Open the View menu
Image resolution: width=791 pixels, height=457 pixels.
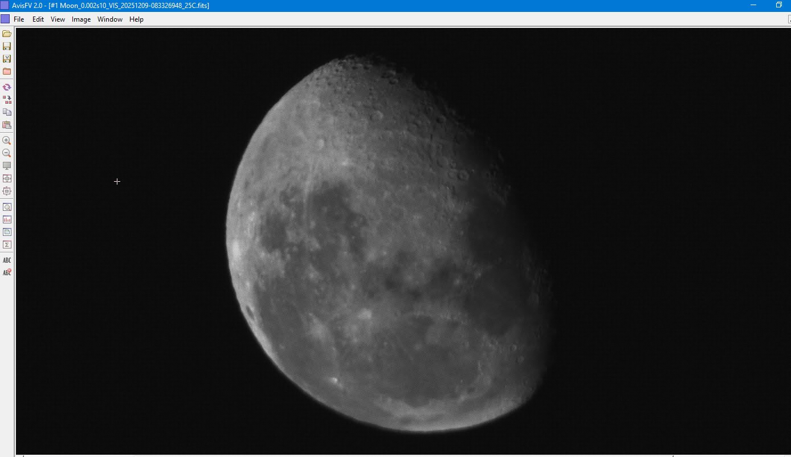[x=58, y=19]
